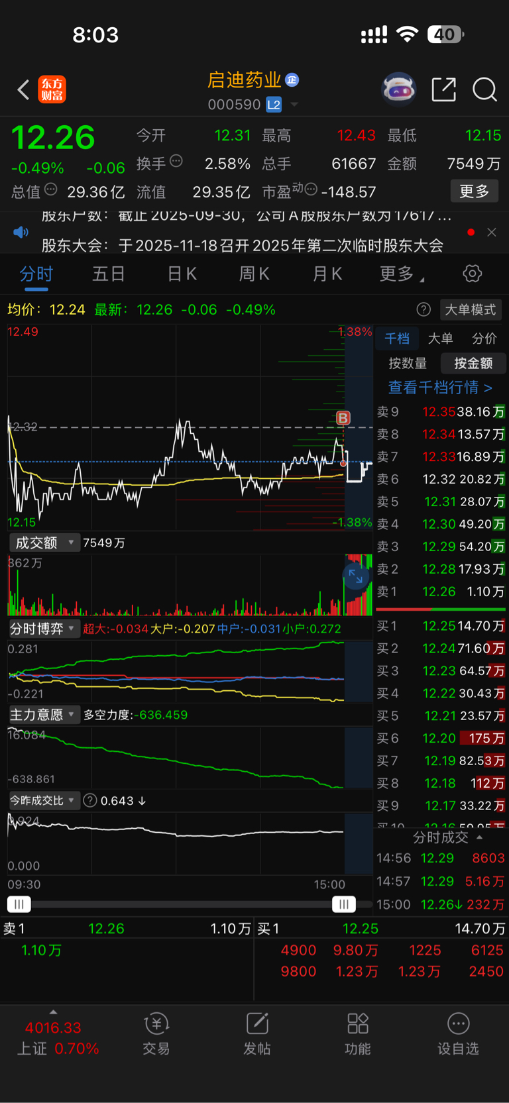The height and width of the screenshot is (1103, 509).
Task: Click the left timeline slider handle
Action: pyautogui.click(x=19, y=904)
